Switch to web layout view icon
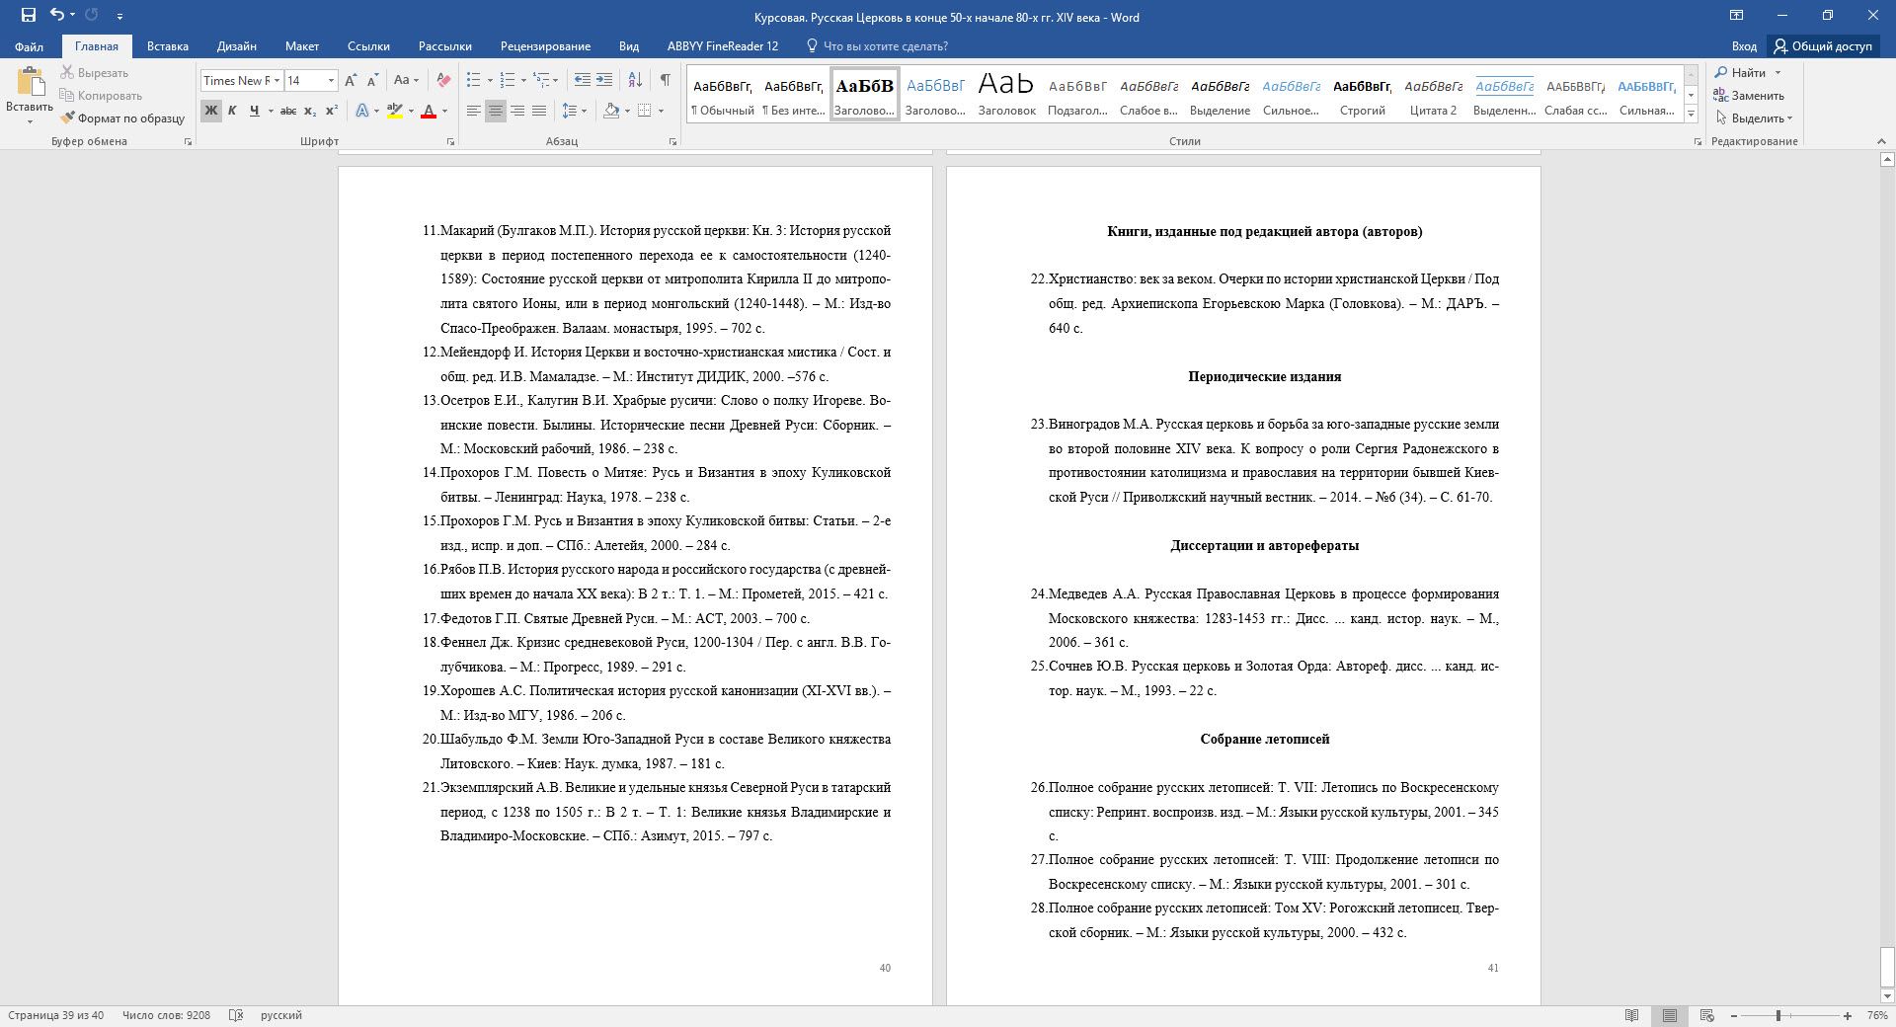This screenshot has width=1896, height=1027. (1706, 1015)
